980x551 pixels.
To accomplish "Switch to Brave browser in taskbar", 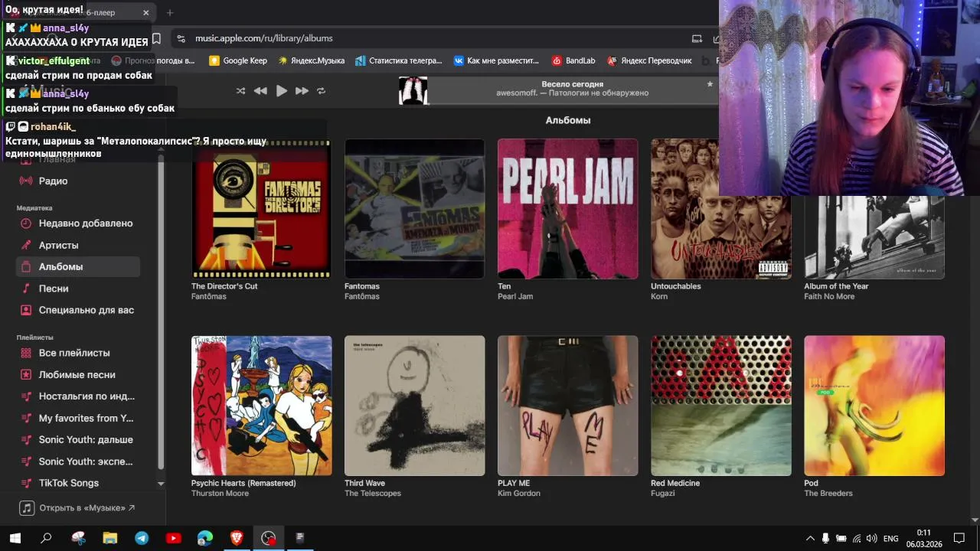I will [237, 538].
